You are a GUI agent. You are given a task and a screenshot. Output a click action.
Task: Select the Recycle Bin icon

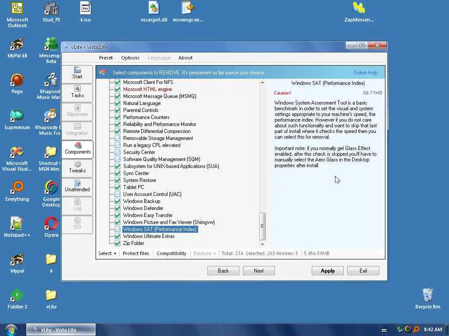(x=428, y=299)
